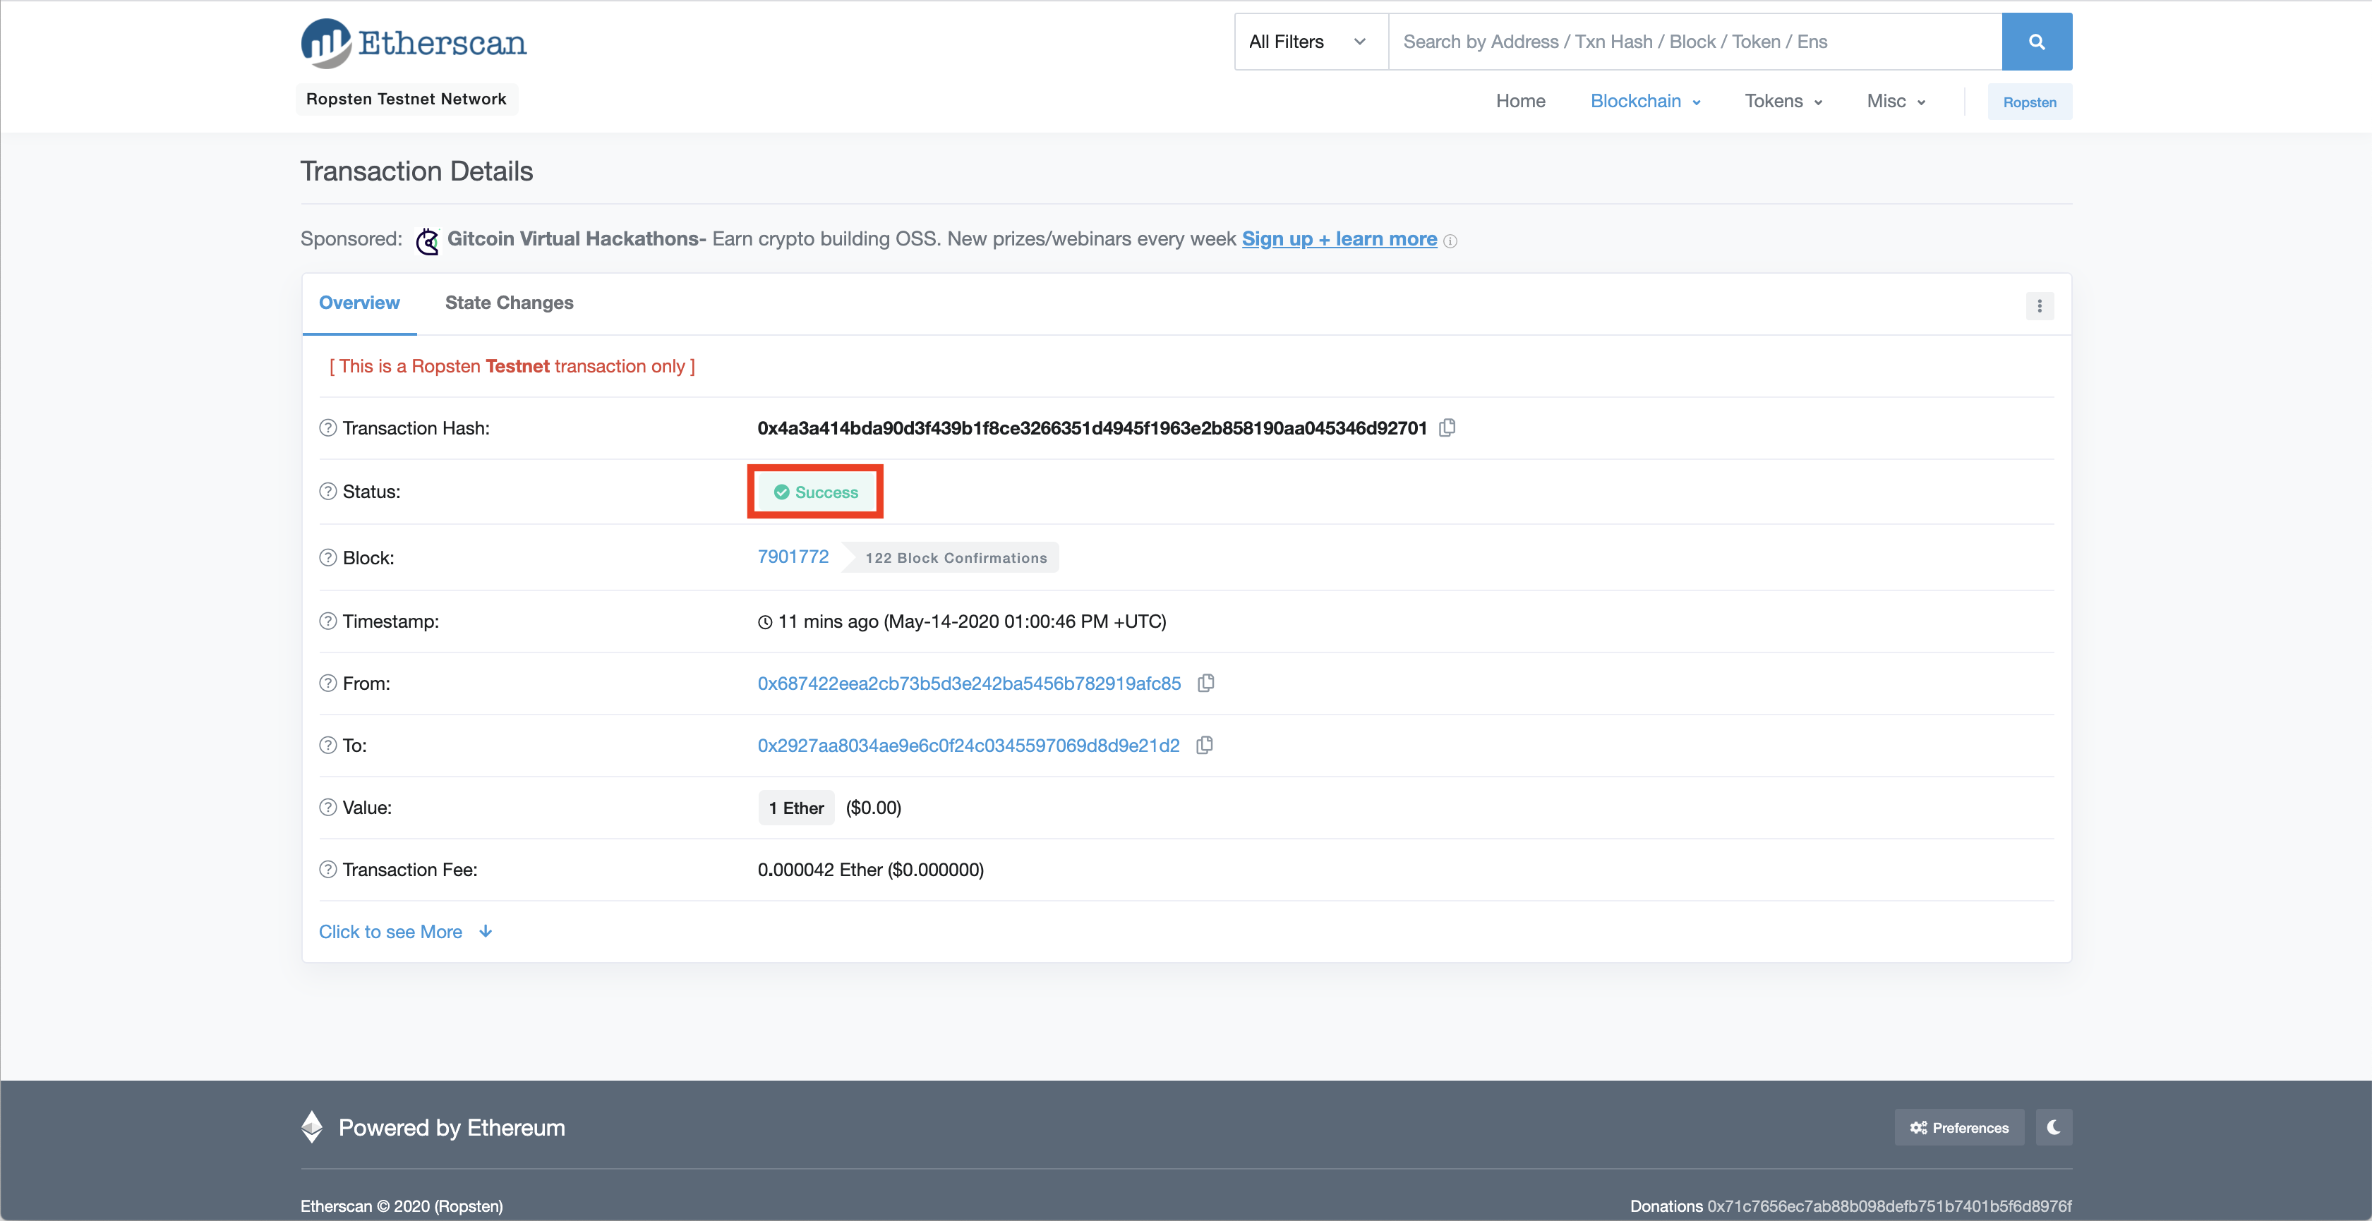Switch to the State Changes tab

coord(510,303)
